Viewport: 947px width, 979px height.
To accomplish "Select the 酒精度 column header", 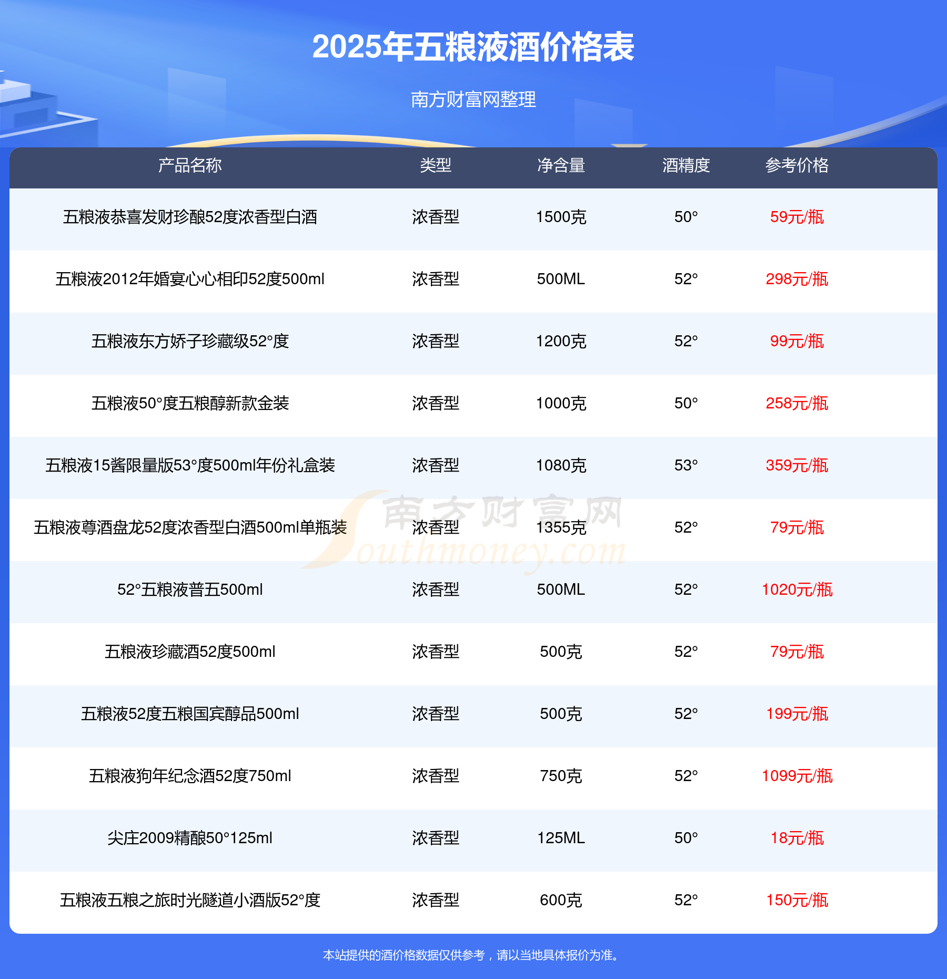I will pyautogui.click(x=686, y=165).
